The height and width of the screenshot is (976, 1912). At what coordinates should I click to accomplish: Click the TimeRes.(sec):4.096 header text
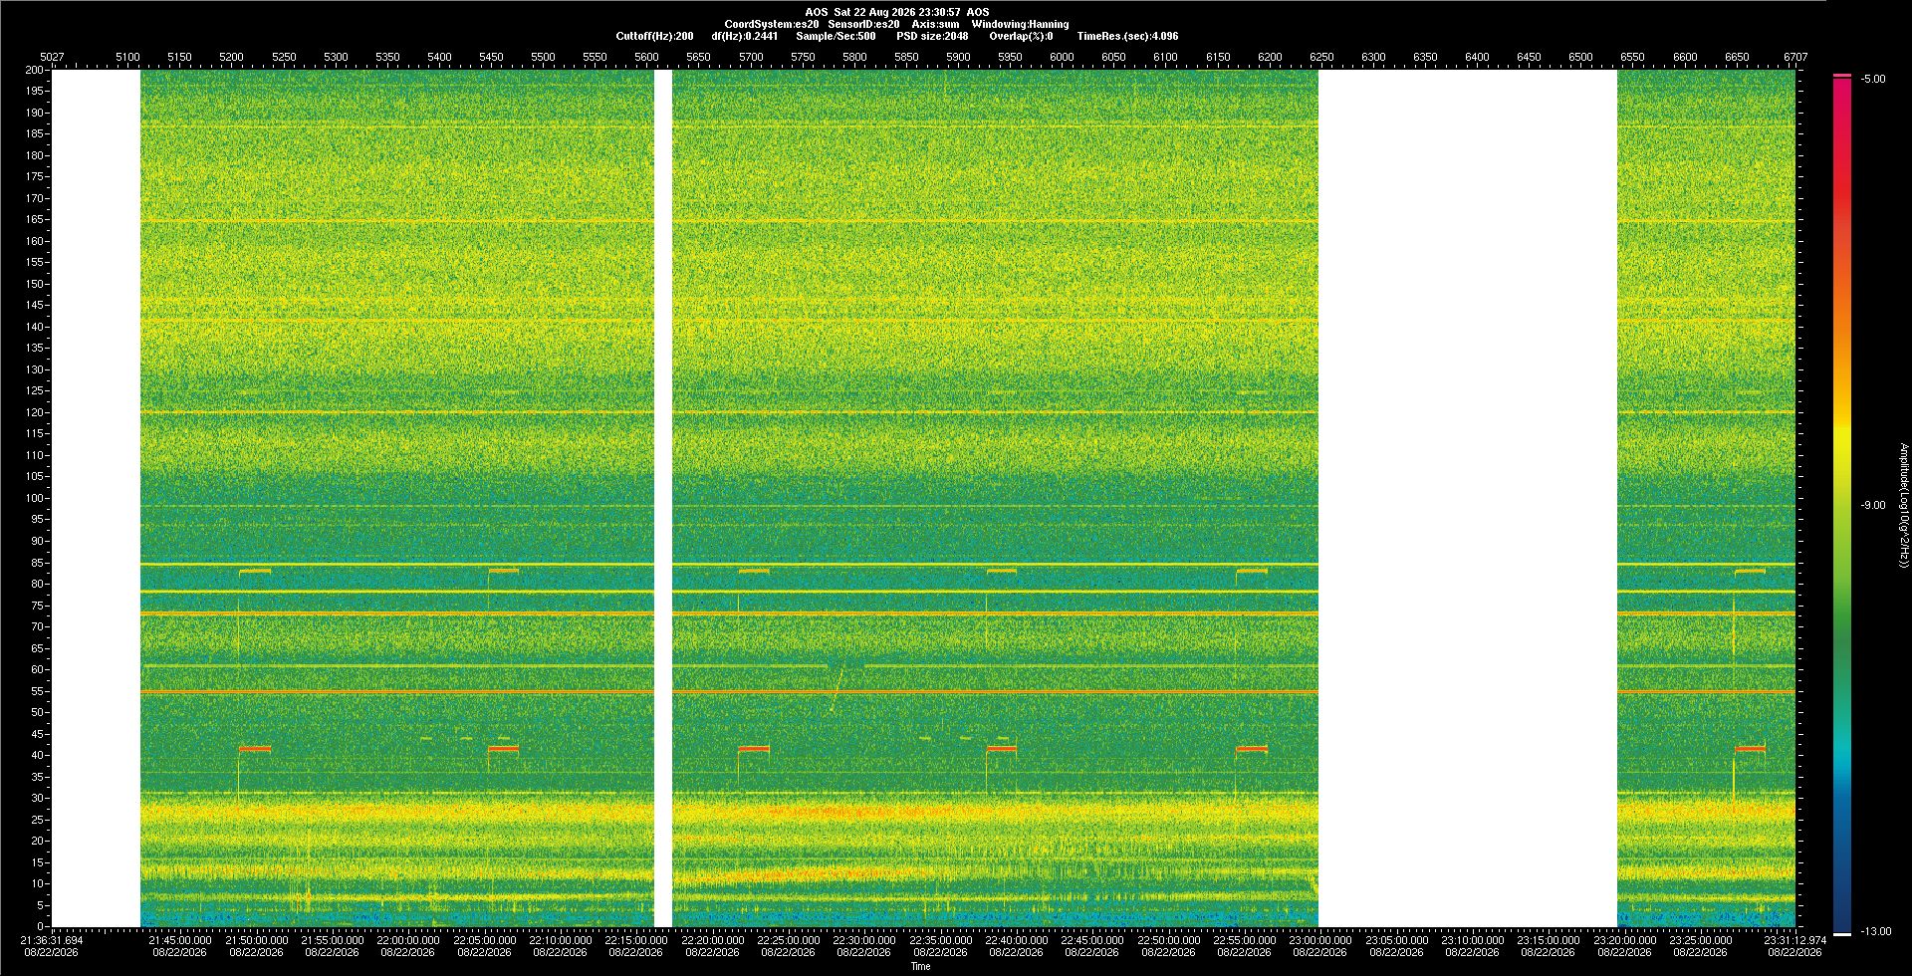point(1127,36)
